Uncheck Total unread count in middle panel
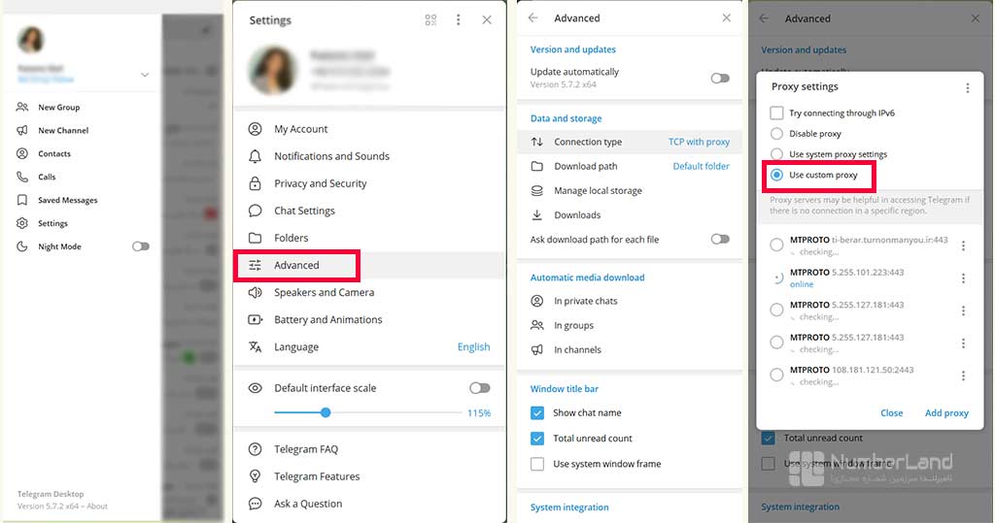Screen dimensions: 995x523 [536, 438]
